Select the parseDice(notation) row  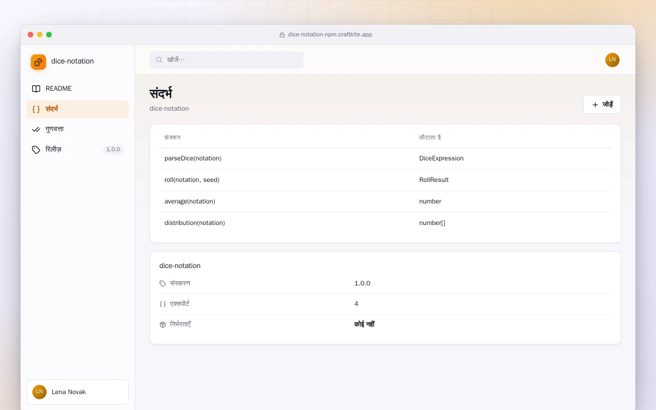pos(385,158)
